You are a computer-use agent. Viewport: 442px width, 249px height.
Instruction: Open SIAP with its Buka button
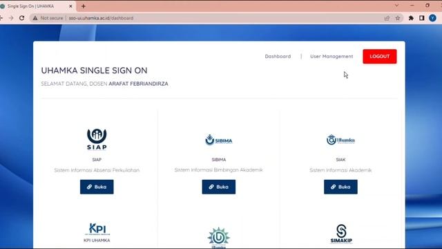tap(97, 187)
